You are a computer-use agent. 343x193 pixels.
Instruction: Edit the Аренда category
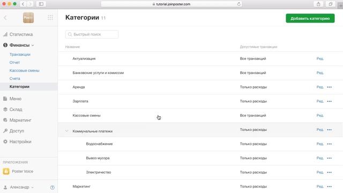[320, 87]
